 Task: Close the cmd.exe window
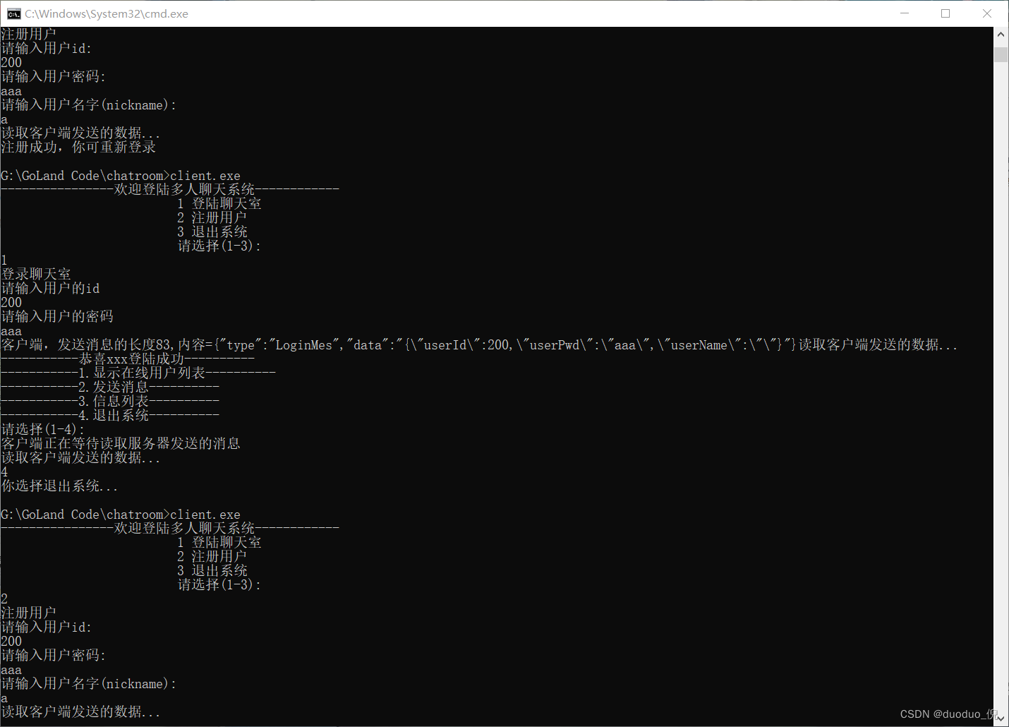[x=987, y=13]
